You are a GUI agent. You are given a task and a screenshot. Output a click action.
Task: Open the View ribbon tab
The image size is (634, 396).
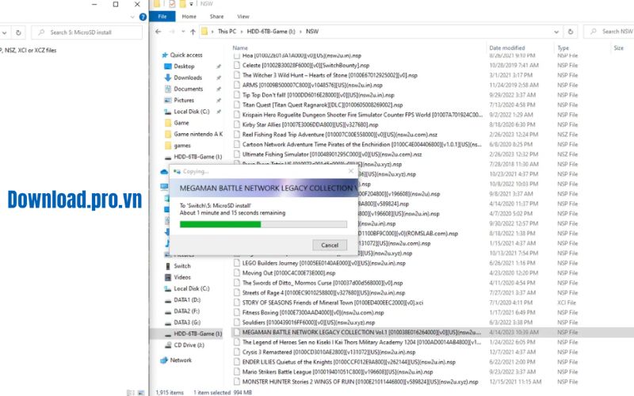pos(243,17)
